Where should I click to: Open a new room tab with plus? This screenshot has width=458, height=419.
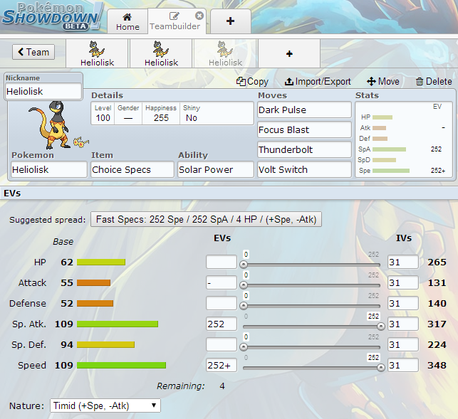pyautogui.click(x=231, y=21)
